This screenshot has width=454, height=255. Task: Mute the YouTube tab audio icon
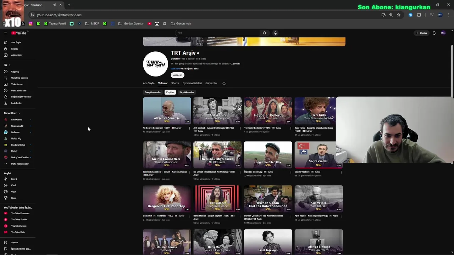tap(55, 5)
